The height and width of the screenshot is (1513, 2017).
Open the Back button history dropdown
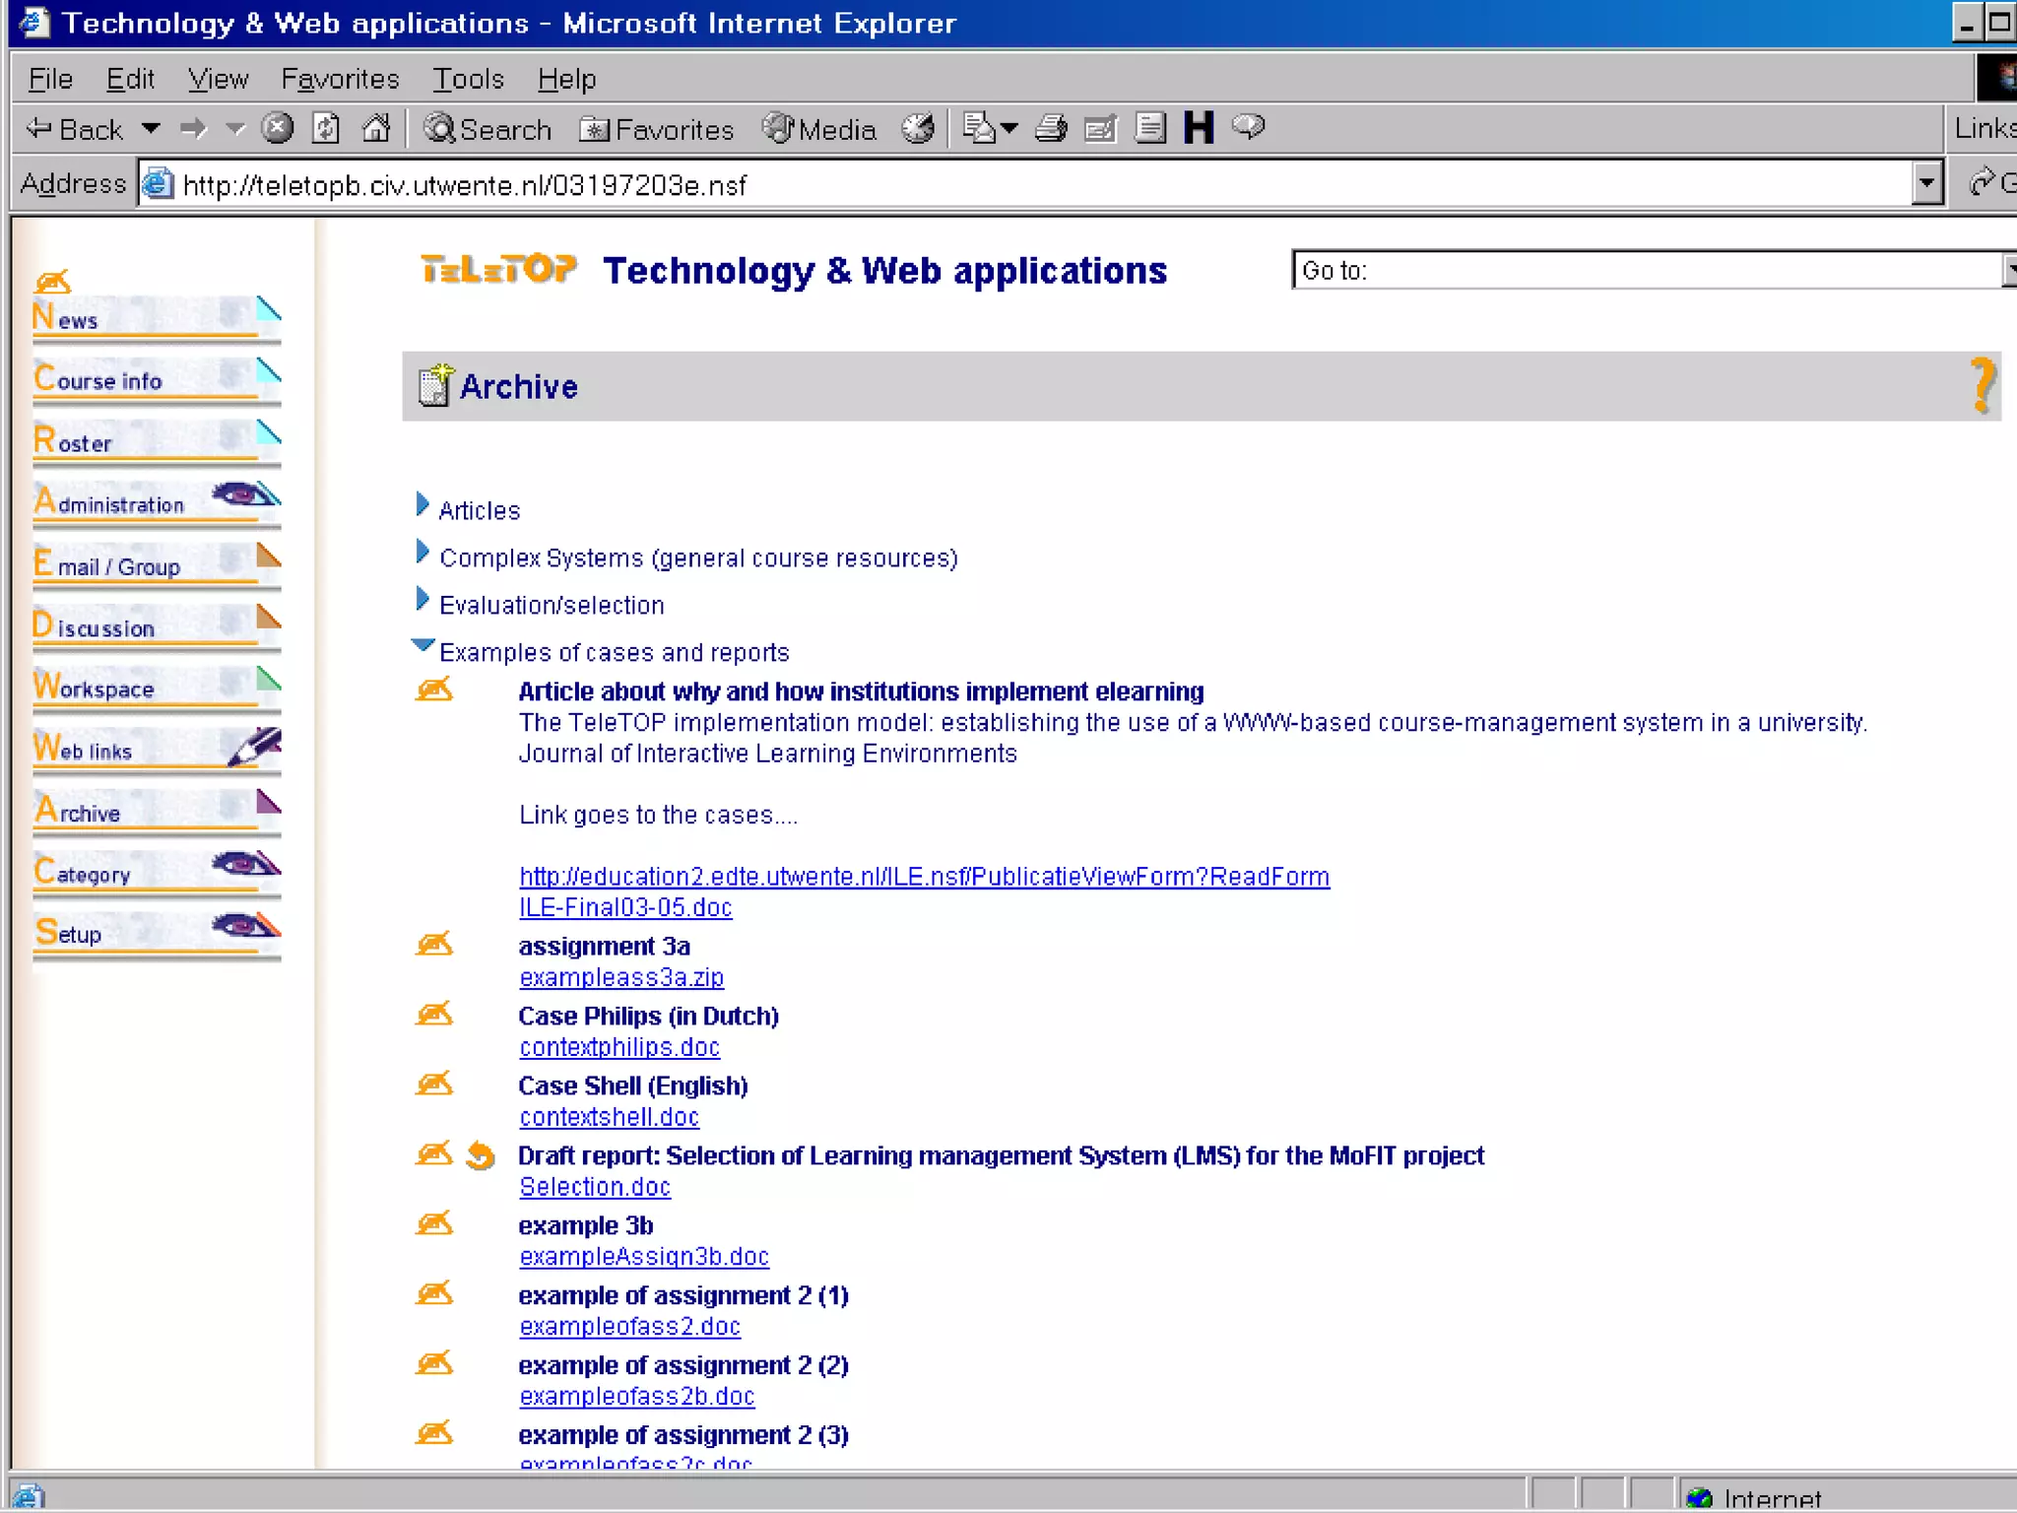point(151,128)
